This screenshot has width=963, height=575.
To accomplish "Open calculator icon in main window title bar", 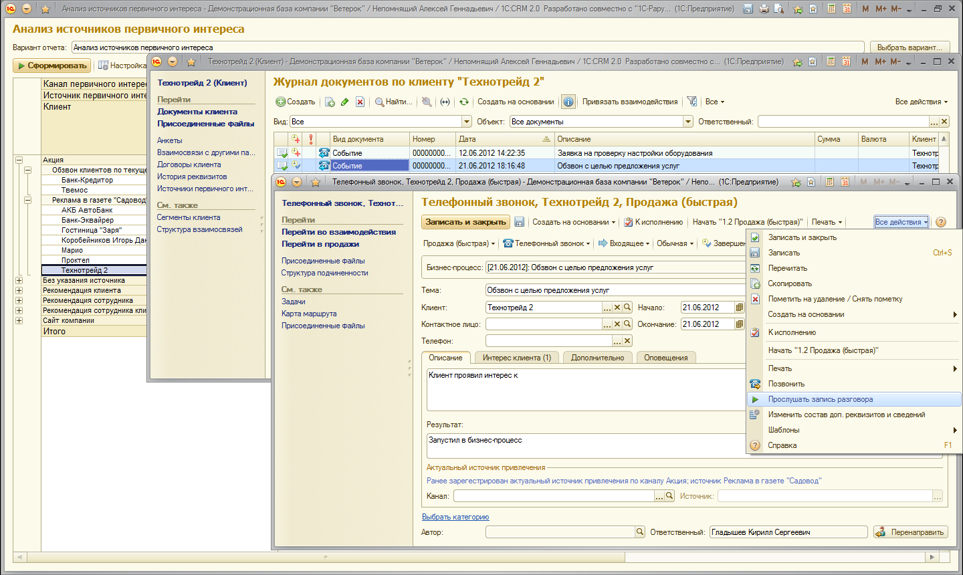I will point(831,9).
